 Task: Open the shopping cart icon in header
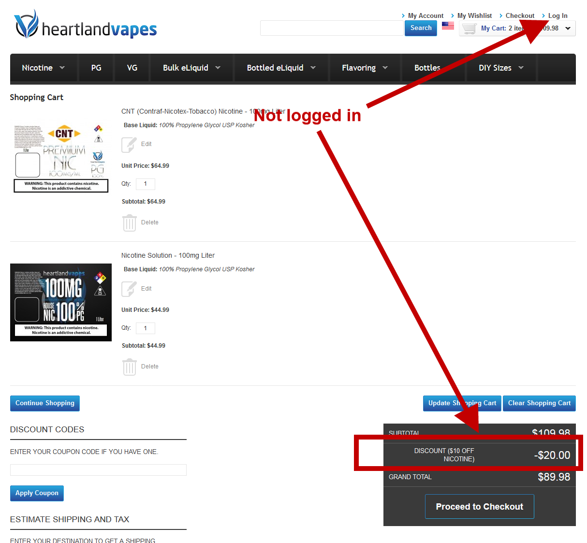(x=469, y=29)
